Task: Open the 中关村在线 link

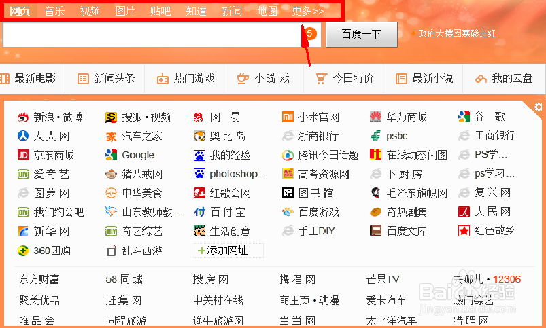Action: 218,300
